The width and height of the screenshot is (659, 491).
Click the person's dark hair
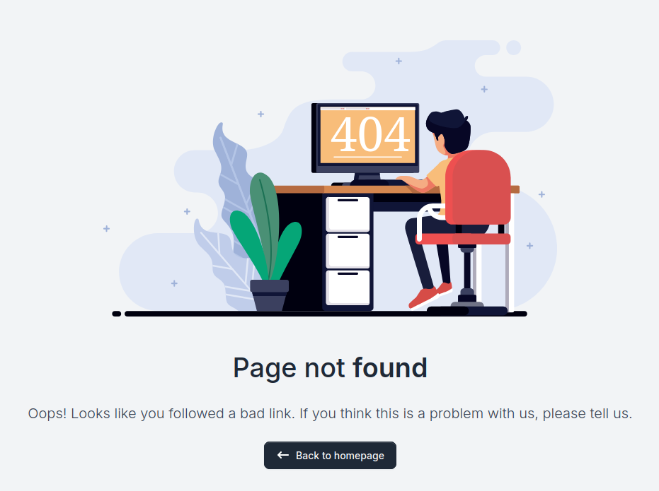click(450, 129)
